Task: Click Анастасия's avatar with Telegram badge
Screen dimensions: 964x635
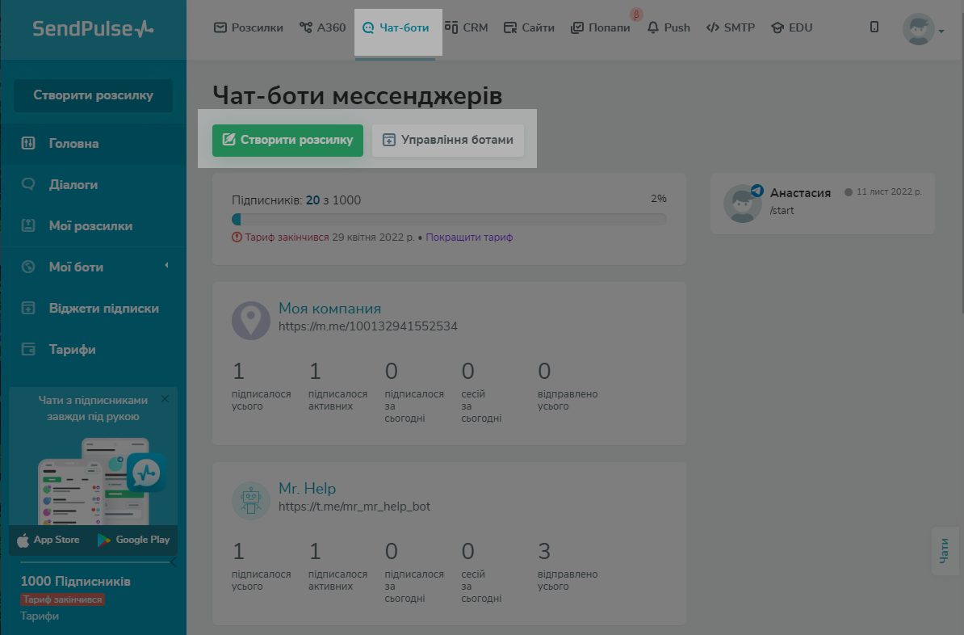Action: click(743, 203)
